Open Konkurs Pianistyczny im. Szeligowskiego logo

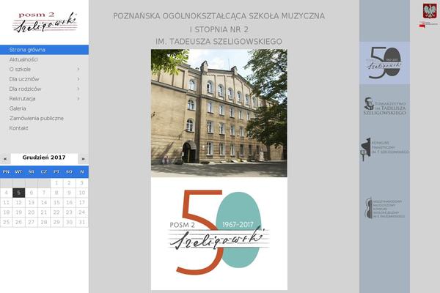click(x=384, y=149)
